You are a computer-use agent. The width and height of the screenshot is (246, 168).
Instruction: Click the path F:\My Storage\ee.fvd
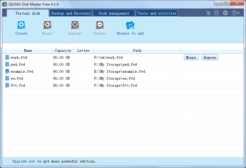pyautogui.click(x=114, y=78)
